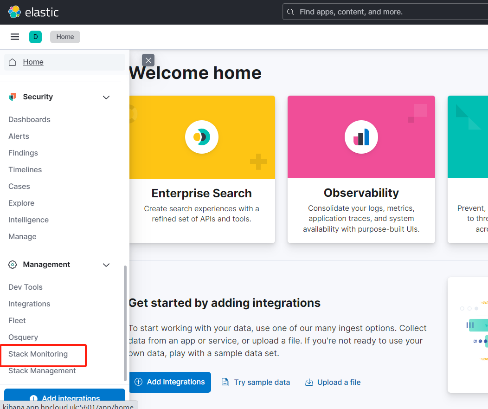Dismiss the welcome banner with the X

tap(148, 60)
